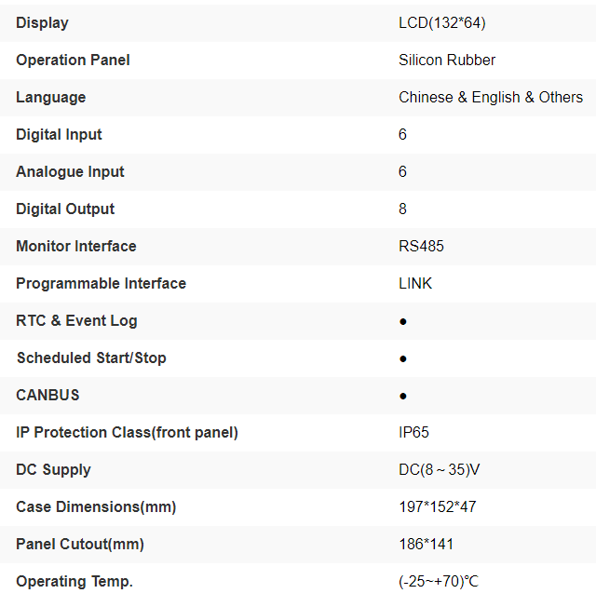Click the RS485 monitor interface value

click(x=421, y=246)
